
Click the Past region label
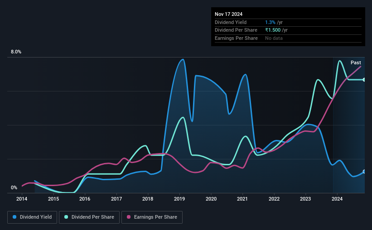coord(356,62)
